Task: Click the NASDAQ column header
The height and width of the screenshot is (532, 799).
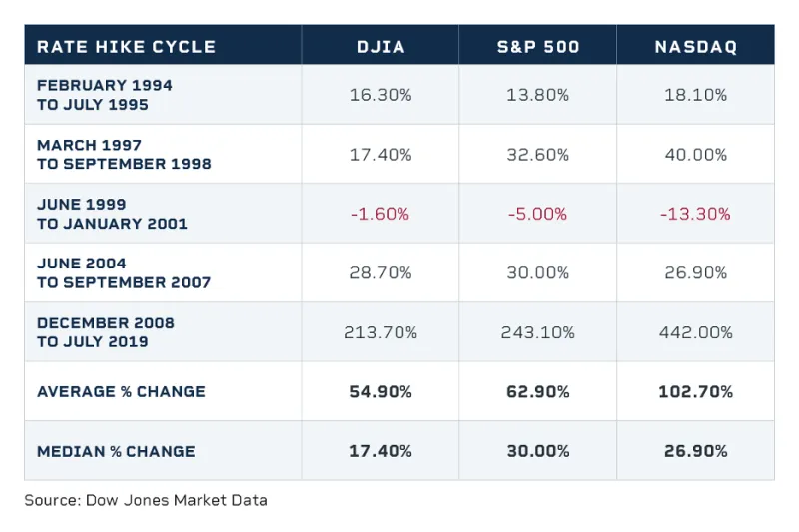Action: click(x=696, y=47)
